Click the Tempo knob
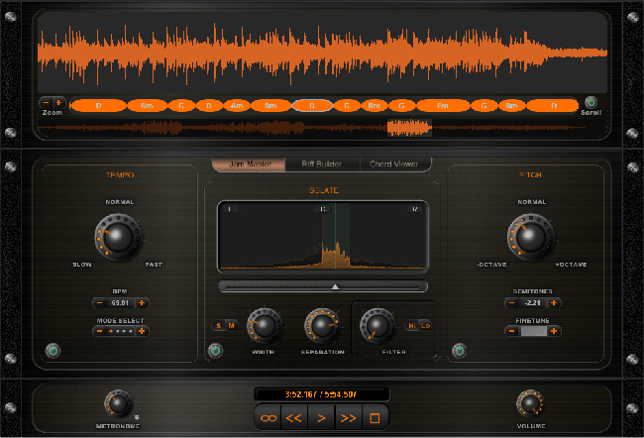The height and width of the screenshot is (438, 644). [x=118, y=237]
